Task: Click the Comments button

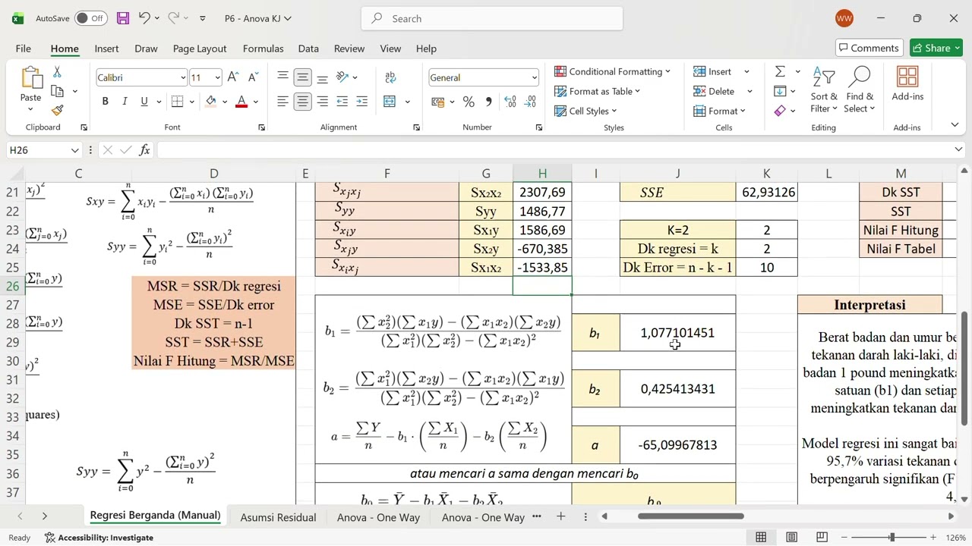Action: coord(869,48)
